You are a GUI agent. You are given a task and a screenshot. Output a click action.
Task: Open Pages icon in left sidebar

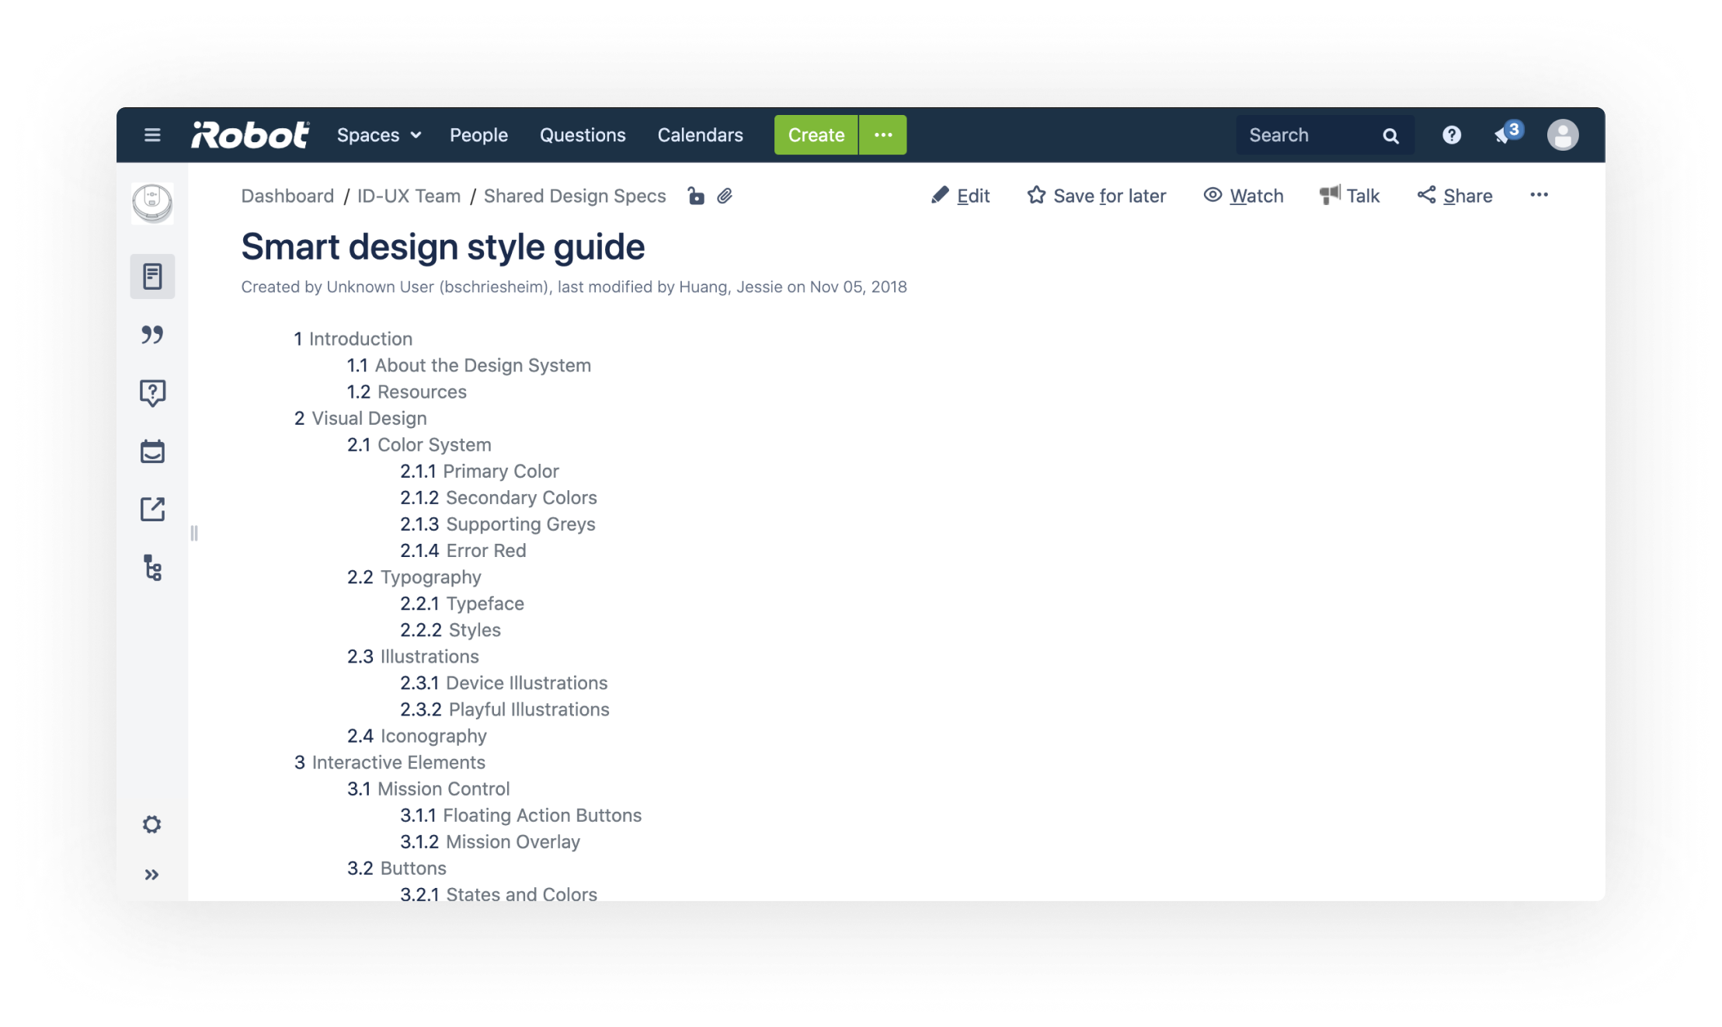coord(152,277)
